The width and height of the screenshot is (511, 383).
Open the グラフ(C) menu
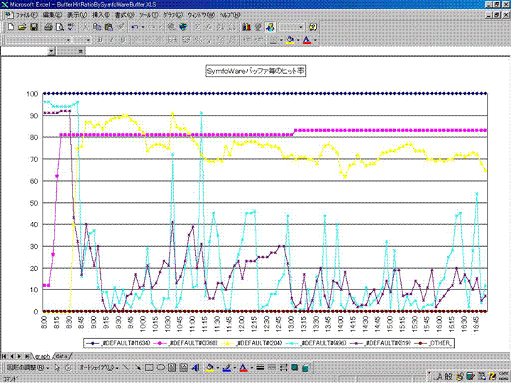[173, 15]
